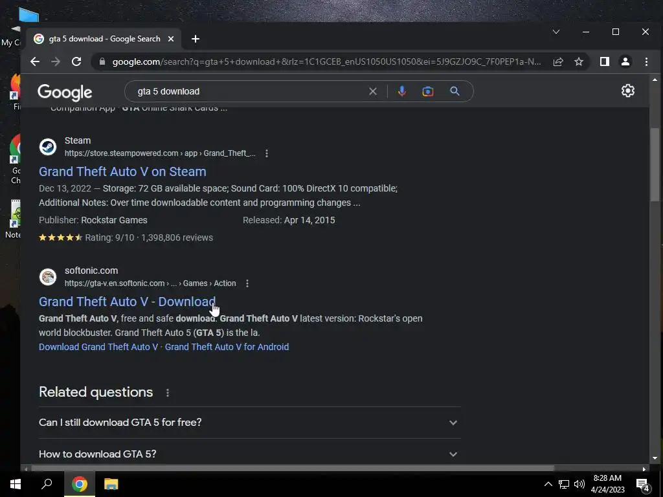This screenshot has width=663, height=497.
Task: Open the Related questions options menu
Action: (x=168, y=393)
